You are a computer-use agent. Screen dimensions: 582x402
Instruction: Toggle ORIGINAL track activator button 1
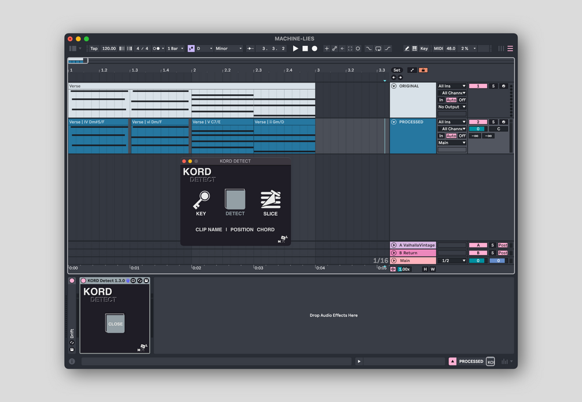478,86
